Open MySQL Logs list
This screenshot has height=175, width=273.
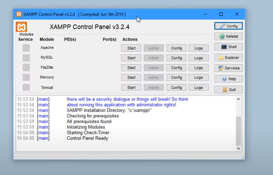pos(199,58)
